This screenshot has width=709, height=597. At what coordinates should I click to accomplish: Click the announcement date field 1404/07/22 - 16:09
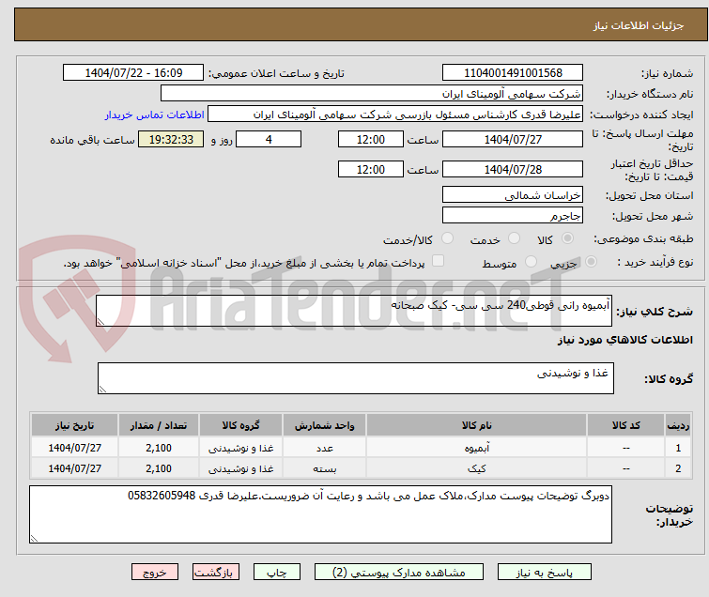(x=133, y=73)
